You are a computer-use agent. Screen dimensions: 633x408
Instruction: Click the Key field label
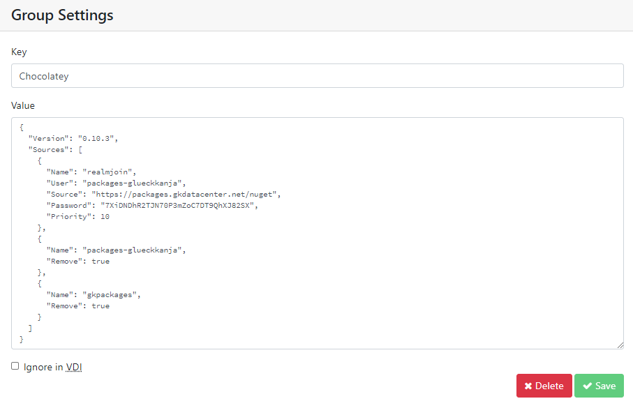pos(19,52)
